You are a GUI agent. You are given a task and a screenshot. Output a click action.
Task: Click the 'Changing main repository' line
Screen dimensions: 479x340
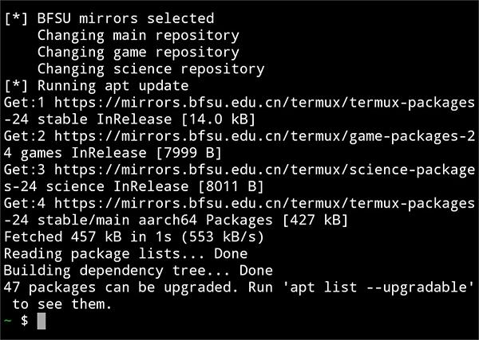click(138, 36)
